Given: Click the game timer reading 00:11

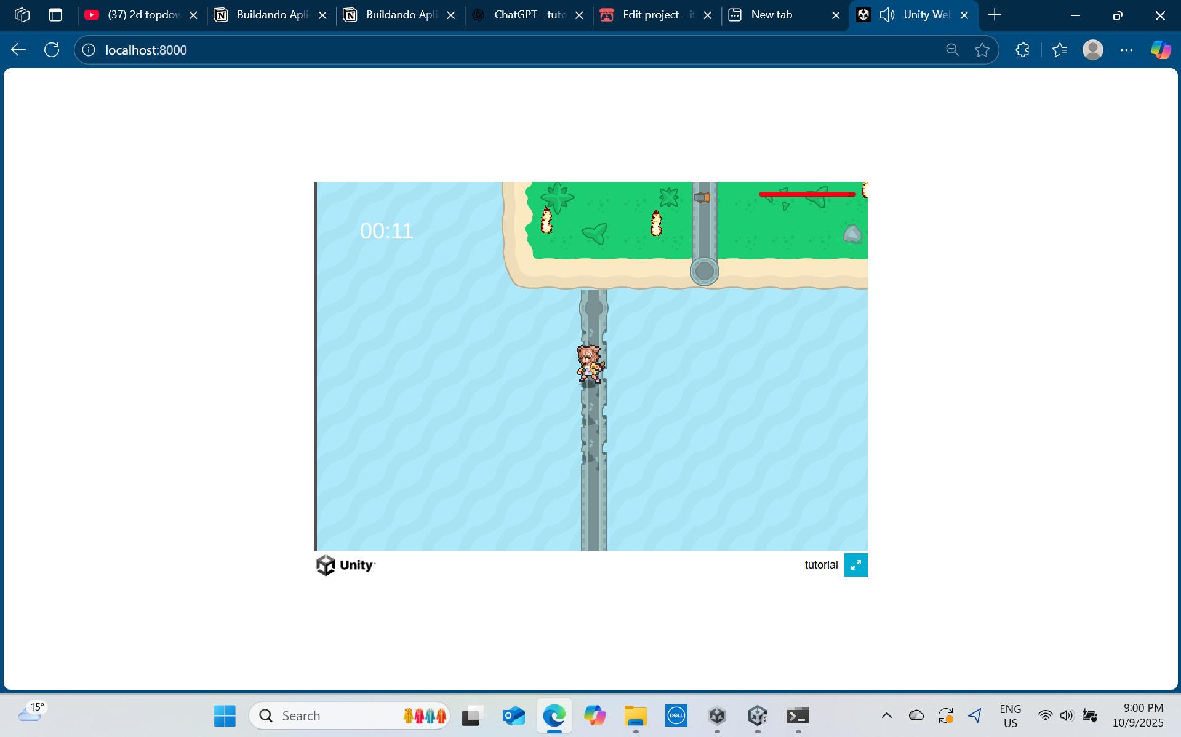Looking at the screenshot, I should [386, 231].
